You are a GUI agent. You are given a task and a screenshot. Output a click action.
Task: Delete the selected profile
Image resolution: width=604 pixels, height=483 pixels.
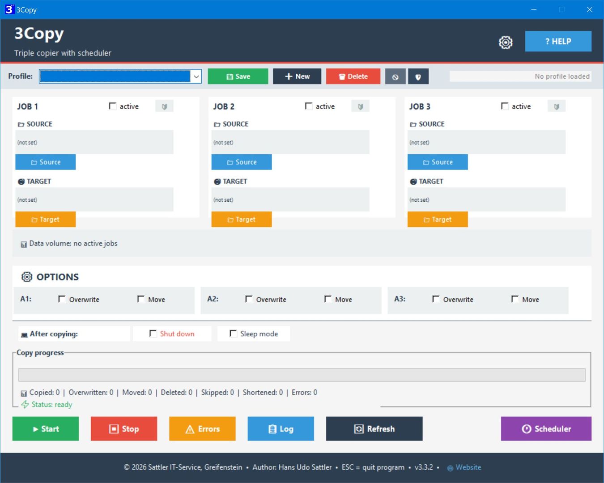[x=353, y=76]
